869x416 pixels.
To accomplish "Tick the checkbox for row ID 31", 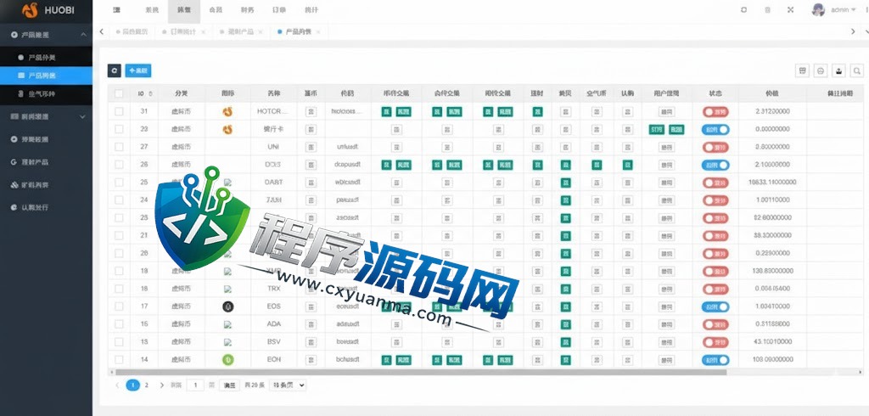I will coord(119,111).
